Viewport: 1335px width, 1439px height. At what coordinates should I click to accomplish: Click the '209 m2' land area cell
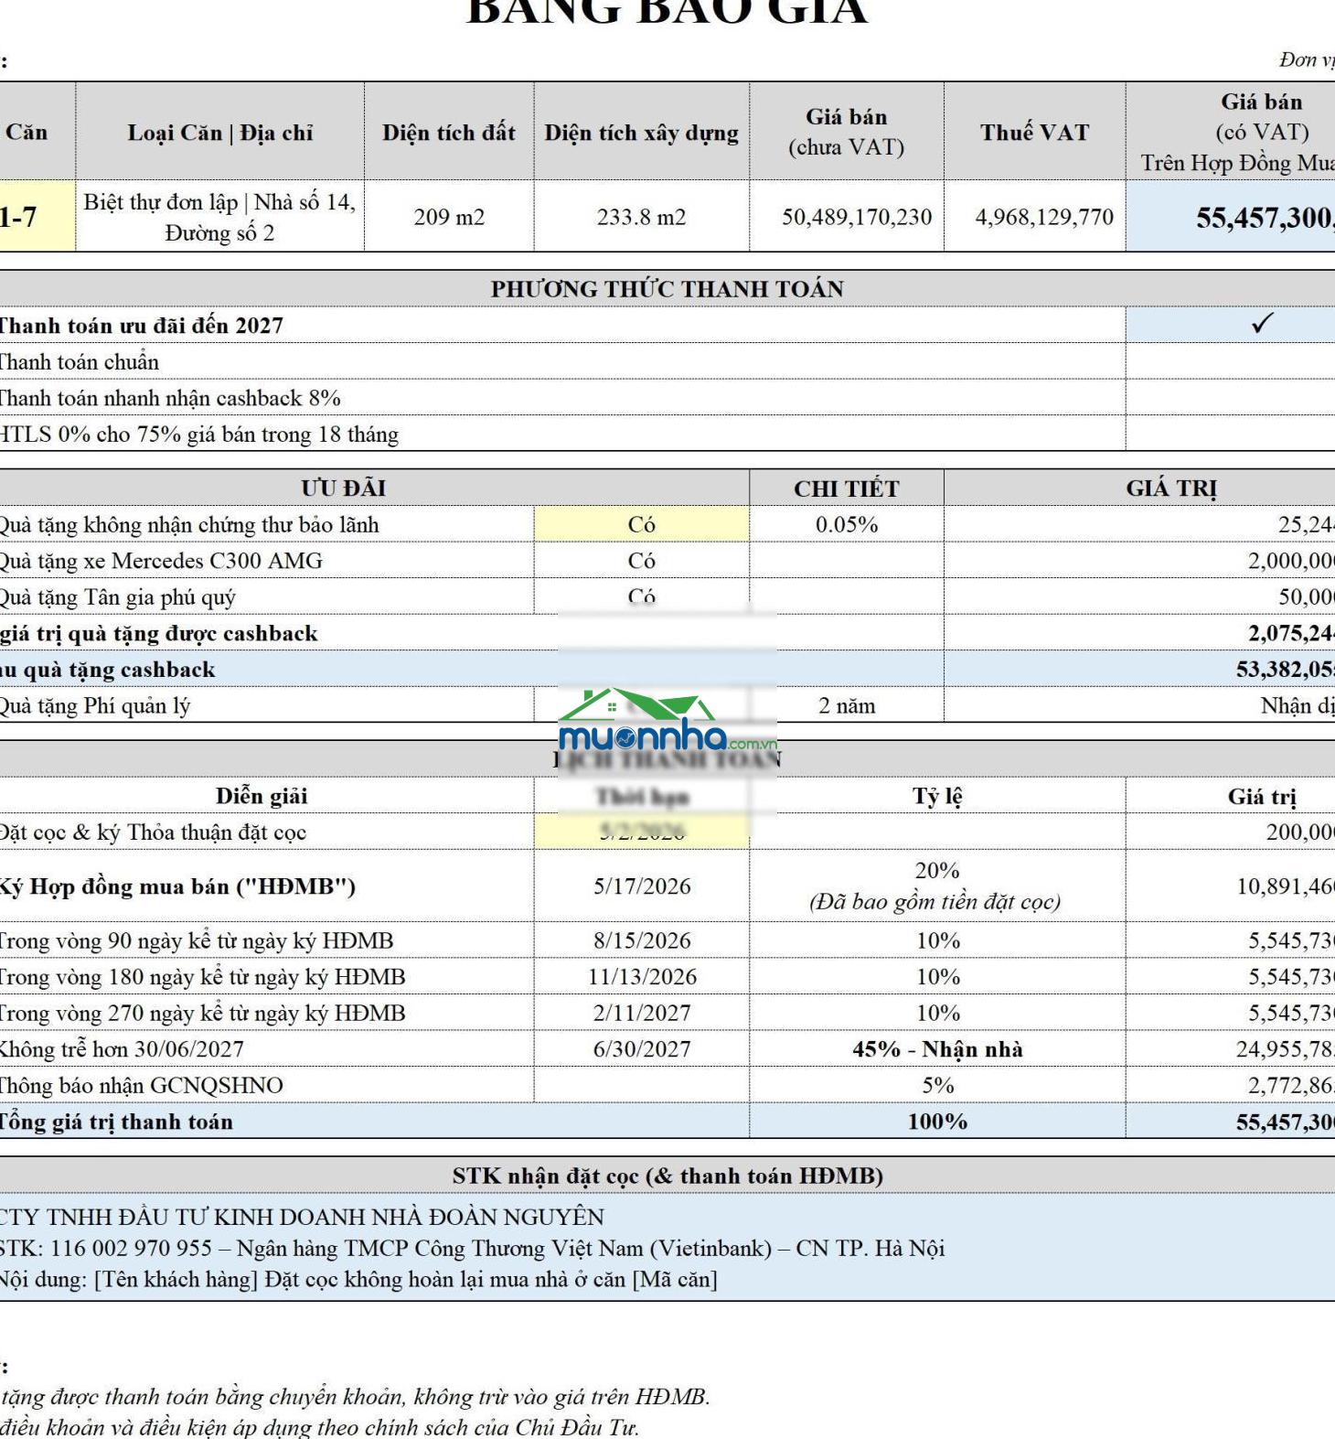[449, 217]
